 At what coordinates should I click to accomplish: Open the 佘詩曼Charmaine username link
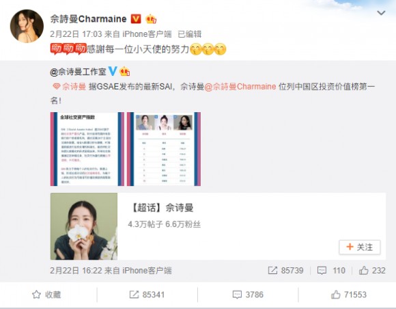[88, 19]
